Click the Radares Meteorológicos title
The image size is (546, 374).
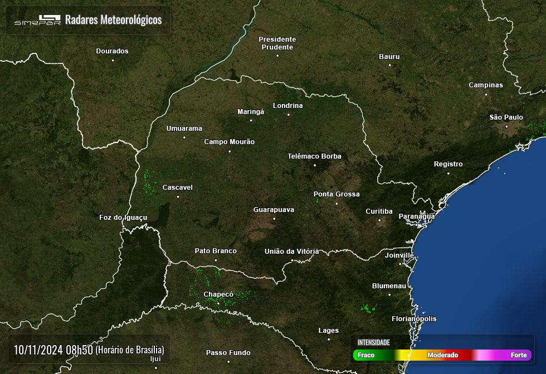tap(113, 20)
